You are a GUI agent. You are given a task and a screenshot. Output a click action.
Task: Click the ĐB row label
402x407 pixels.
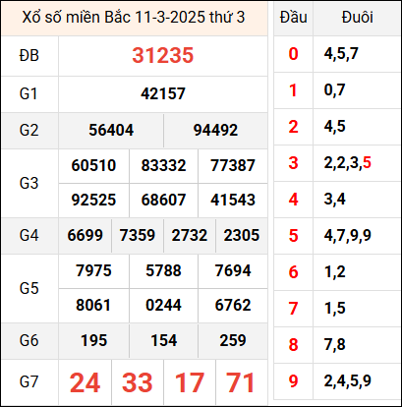pyautogui.click(x=29, y=55)
